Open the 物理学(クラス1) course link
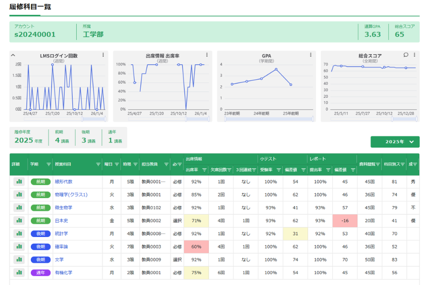Viewport: 428px width, 285px height. pos(71,195)
